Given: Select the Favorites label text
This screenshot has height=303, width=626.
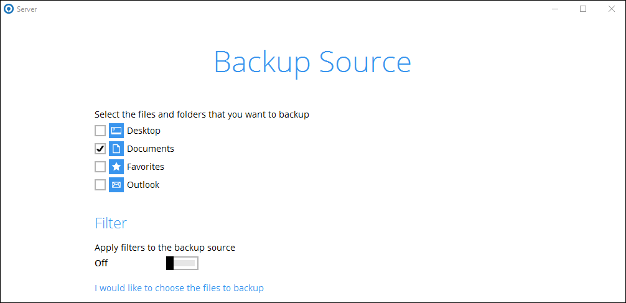Looking at the screenshot, I should click(146, 167).
